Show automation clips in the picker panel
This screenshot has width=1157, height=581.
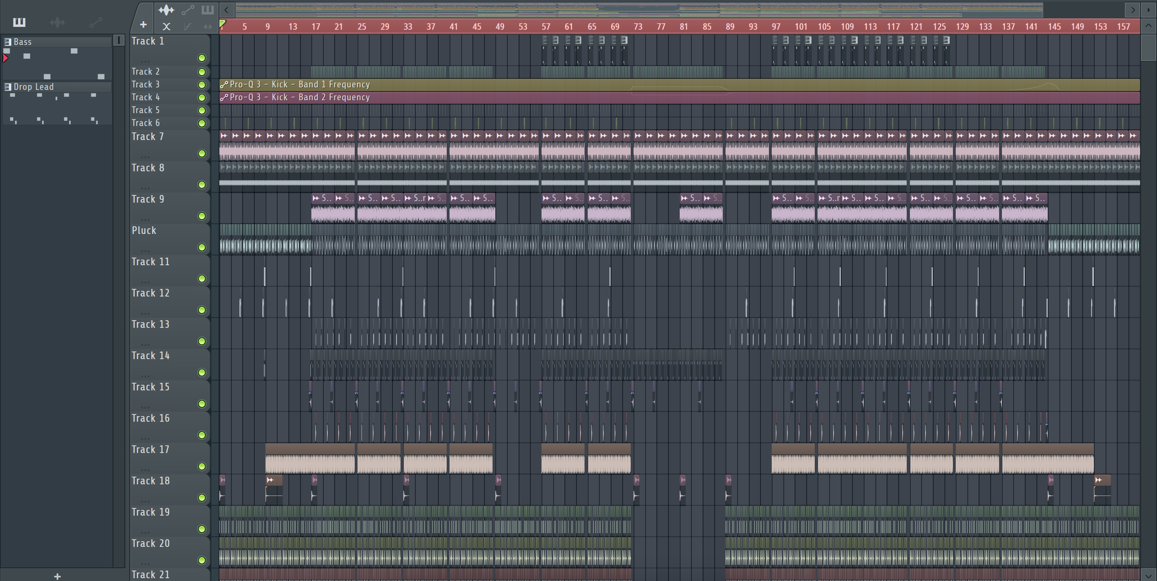pyautogui.click(x=96, y=22)
